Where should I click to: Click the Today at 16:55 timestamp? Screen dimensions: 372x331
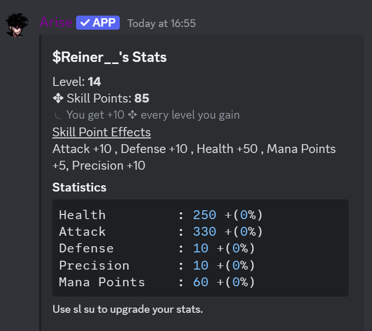[x=162, y=23]
